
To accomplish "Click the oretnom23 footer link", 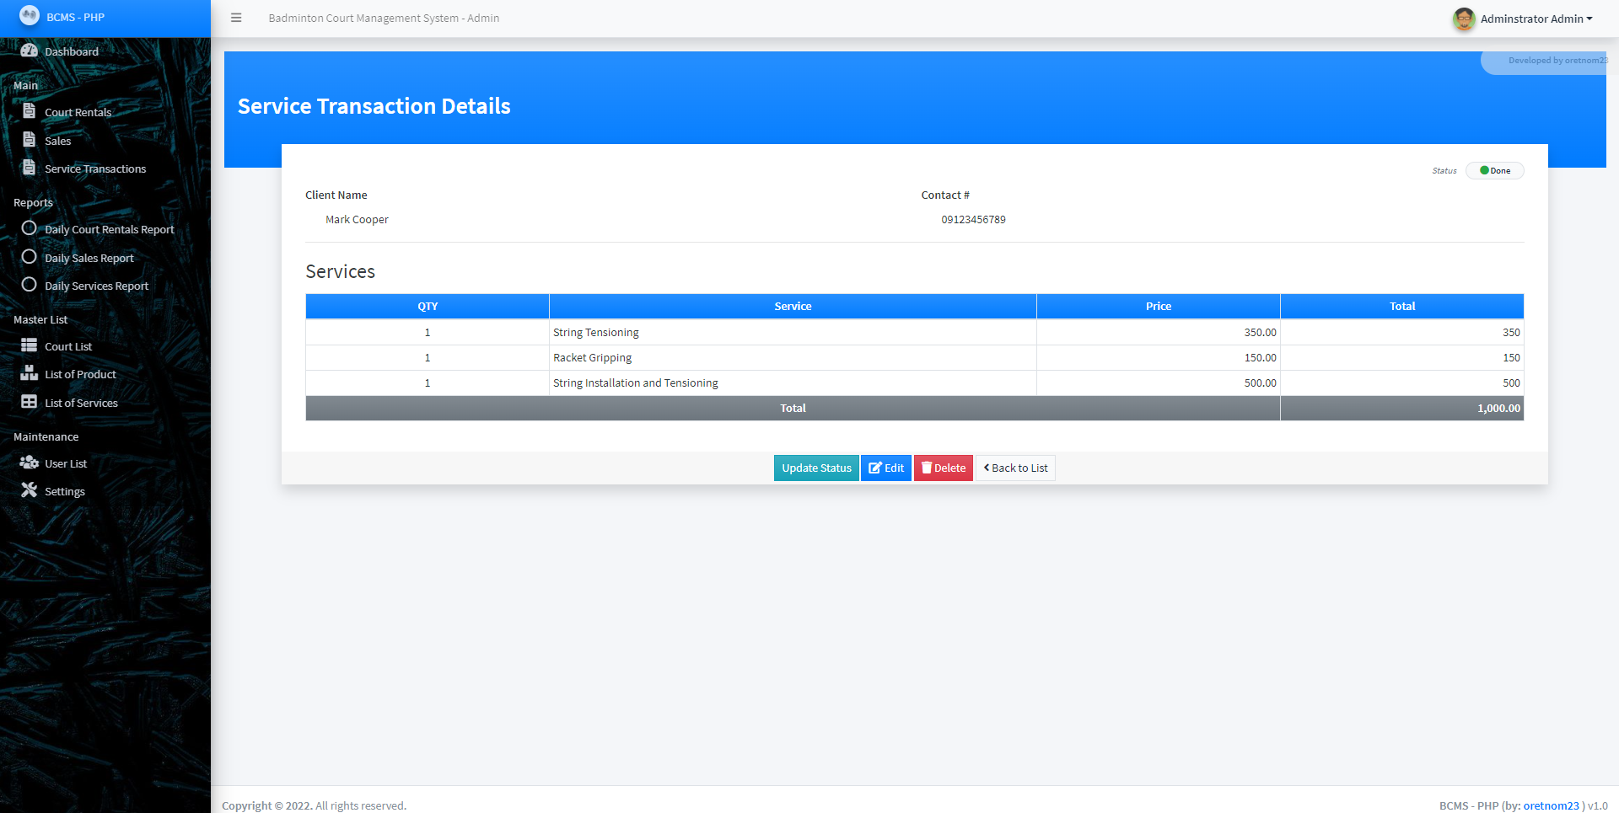I will pyautogui.click(x=1551, y=805).
